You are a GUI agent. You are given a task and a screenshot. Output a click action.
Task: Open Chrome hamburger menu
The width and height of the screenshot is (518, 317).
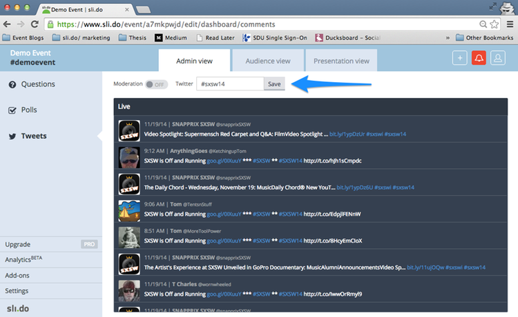(509, 23)
